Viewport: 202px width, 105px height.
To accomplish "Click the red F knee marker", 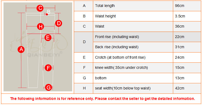I will coord(48,68).
